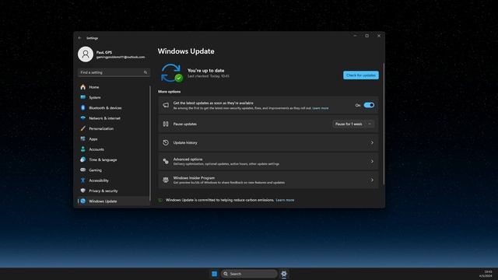Image resolution: width=498 pixels, height=280 pixels.
Task: Click the megaphone icon for latest updates
Action: [166, 105]
